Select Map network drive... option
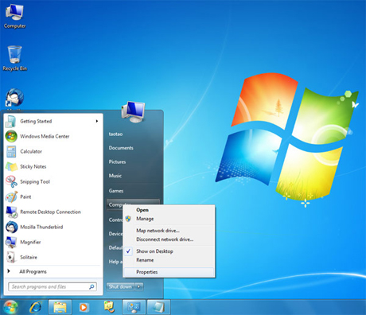 (x=158, y=231)
